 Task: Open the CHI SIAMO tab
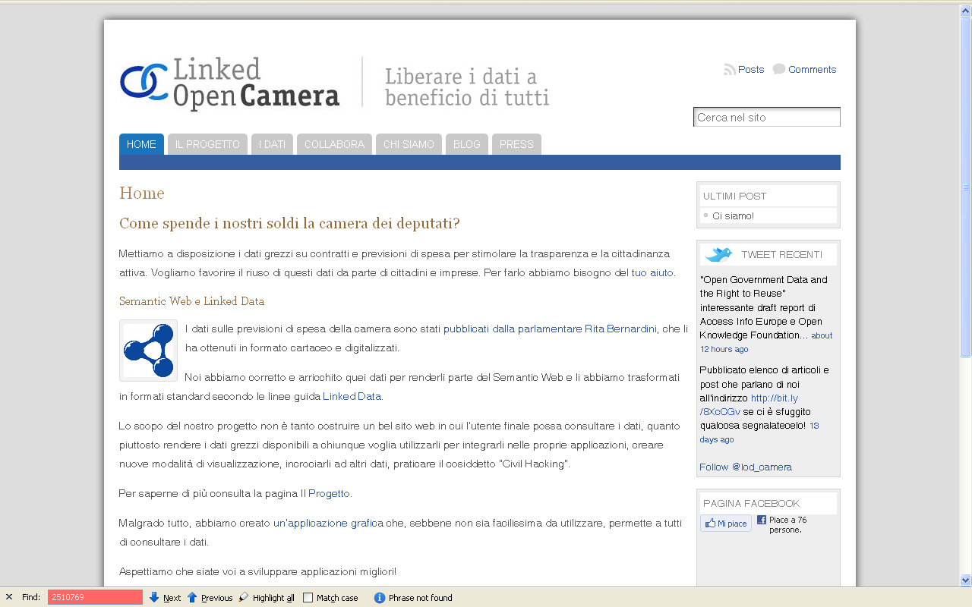pos(409,144)
